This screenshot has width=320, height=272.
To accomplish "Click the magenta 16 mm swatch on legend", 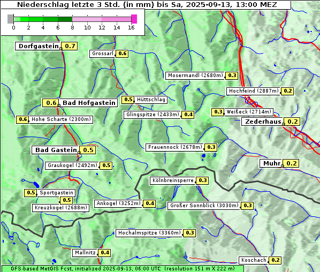I will point(134,19).
